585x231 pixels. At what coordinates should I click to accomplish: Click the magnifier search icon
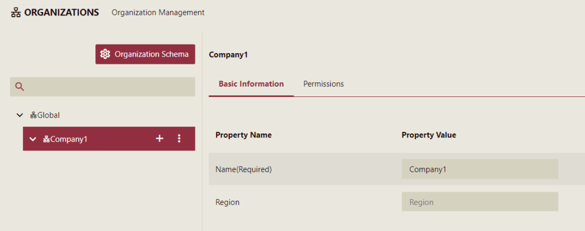point(19,87)
